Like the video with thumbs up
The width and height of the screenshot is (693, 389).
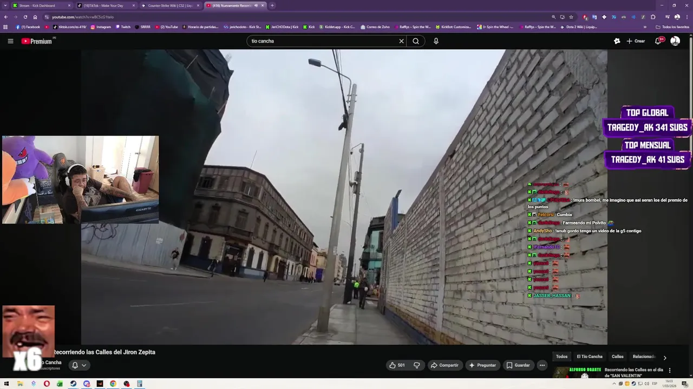(397, 365)
